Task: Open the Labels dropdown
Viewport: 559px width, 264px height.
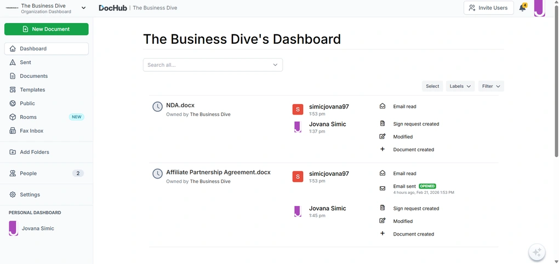Action: 460,86
